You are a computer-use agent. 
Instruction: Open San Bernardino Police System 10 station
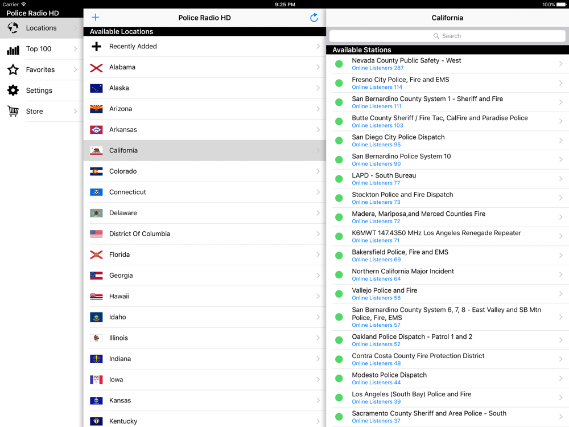(x=447, y=160)
